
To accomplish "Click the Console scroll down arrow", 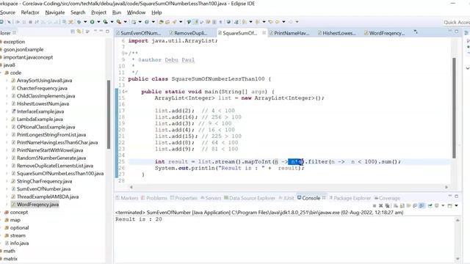I will (x=458, y=259).
